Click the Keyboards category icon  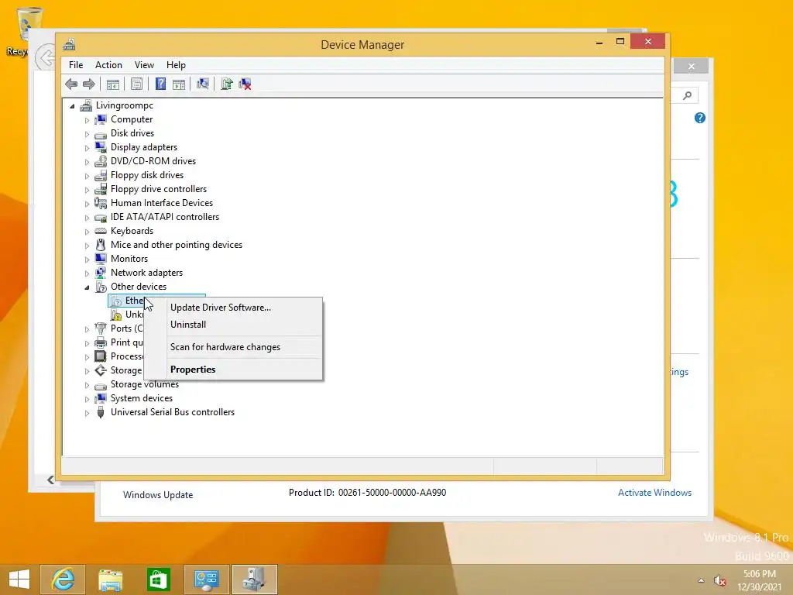click(x=101, y=231)
